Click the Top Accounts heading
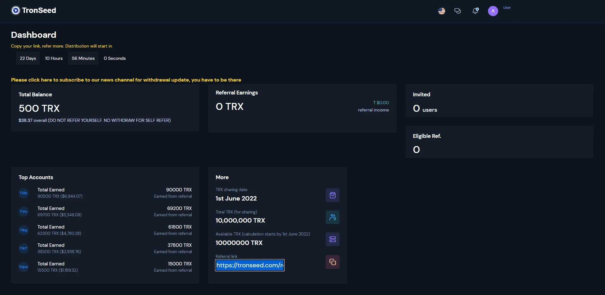This screenshot has width=605, height=295. pyautogui.click(x=36, y=177)
